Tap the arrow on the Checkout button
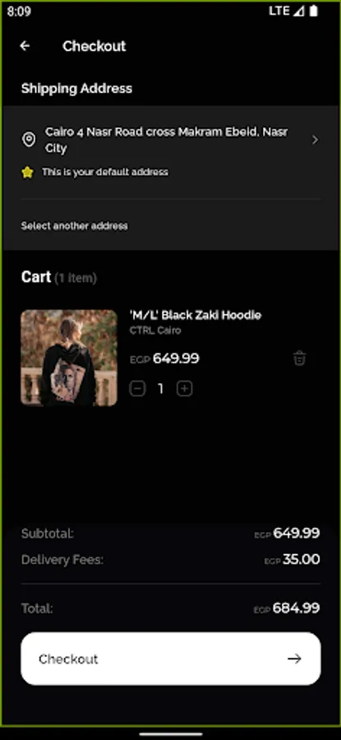 tap(294, 659)
